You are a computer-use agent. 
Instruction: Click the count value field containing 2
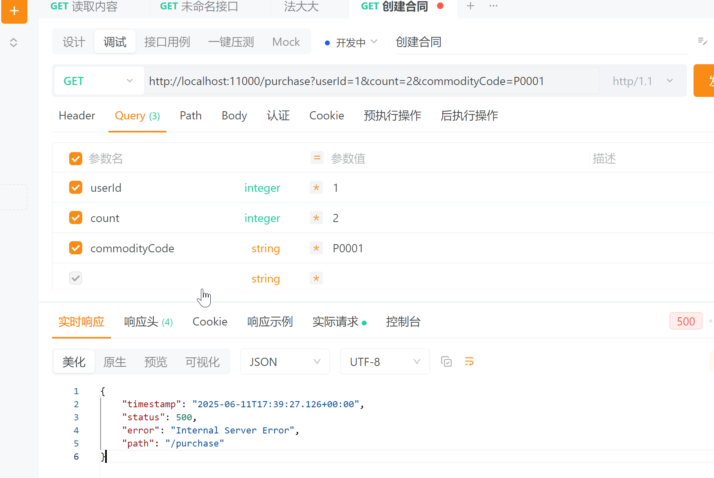coord(458,218)
